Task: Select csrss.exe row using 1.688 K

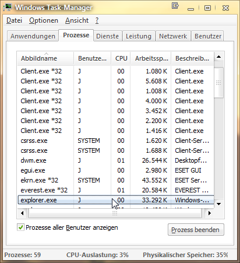Action: tap(116, 150)
